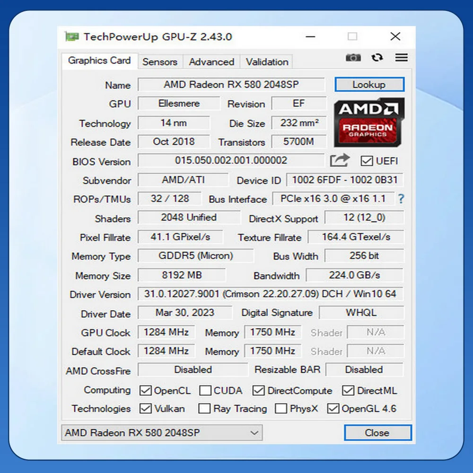Toggle the CUDA checkbox
The width and height of the screenshot is (473, 473).
pyautogui.click(x=205, y=390)
